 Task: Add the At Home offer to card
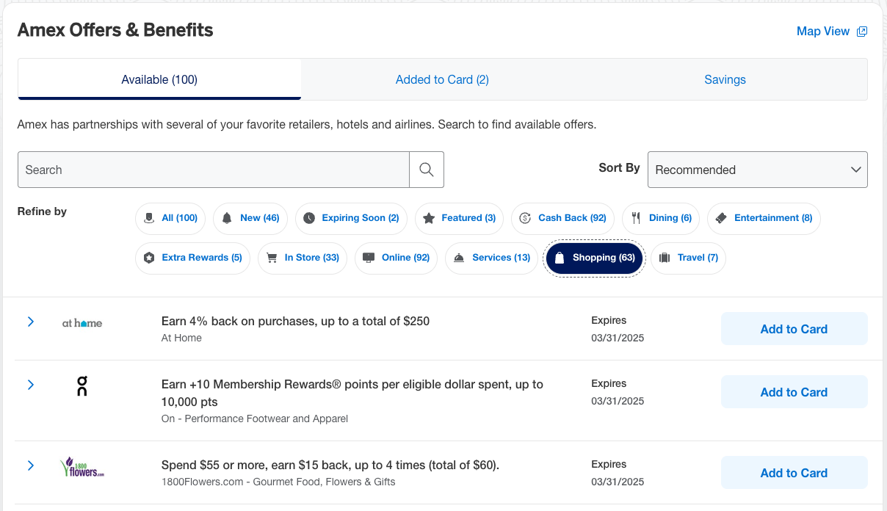click(794, 329)
